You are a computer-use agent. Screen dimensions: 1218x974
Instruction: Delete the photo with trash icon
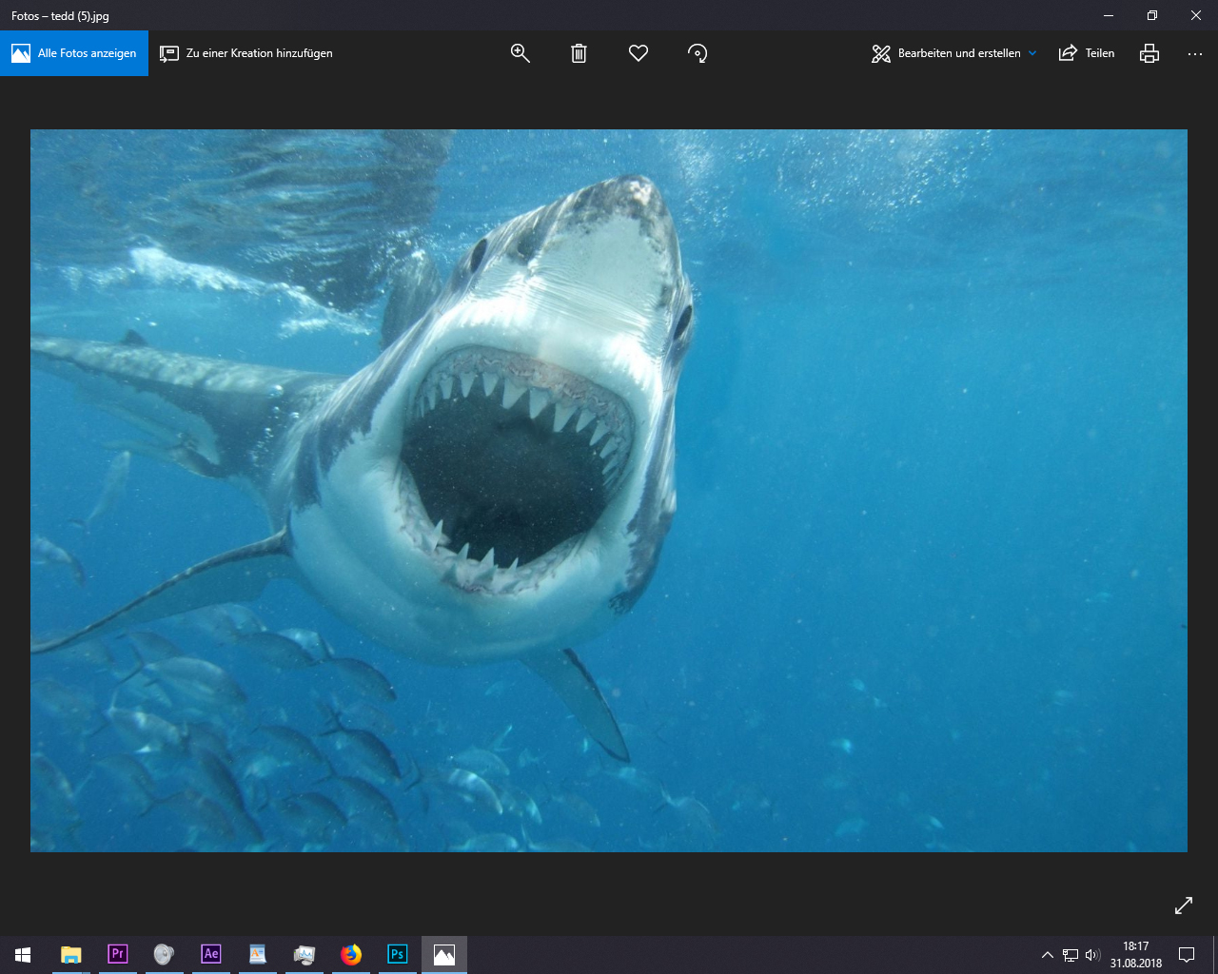pyautogui.click(x=579, y=53)
